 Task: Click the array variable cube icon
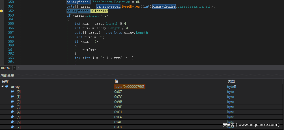click(x=7, y=87)
